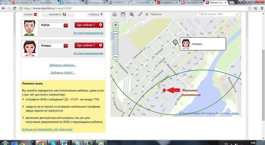Open История передвижений for ПАПА
Viewport: 265px width, 145px height.
pos(88,33)
